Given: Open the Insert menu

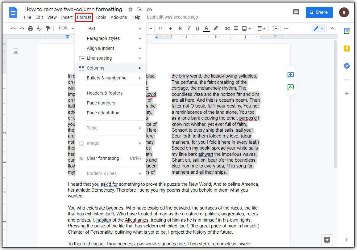Looking at the screenshot, I should [x=67, y=17].
